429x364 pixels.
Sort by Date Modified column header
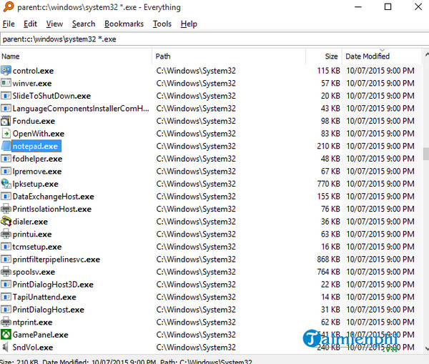coord(379,56)
